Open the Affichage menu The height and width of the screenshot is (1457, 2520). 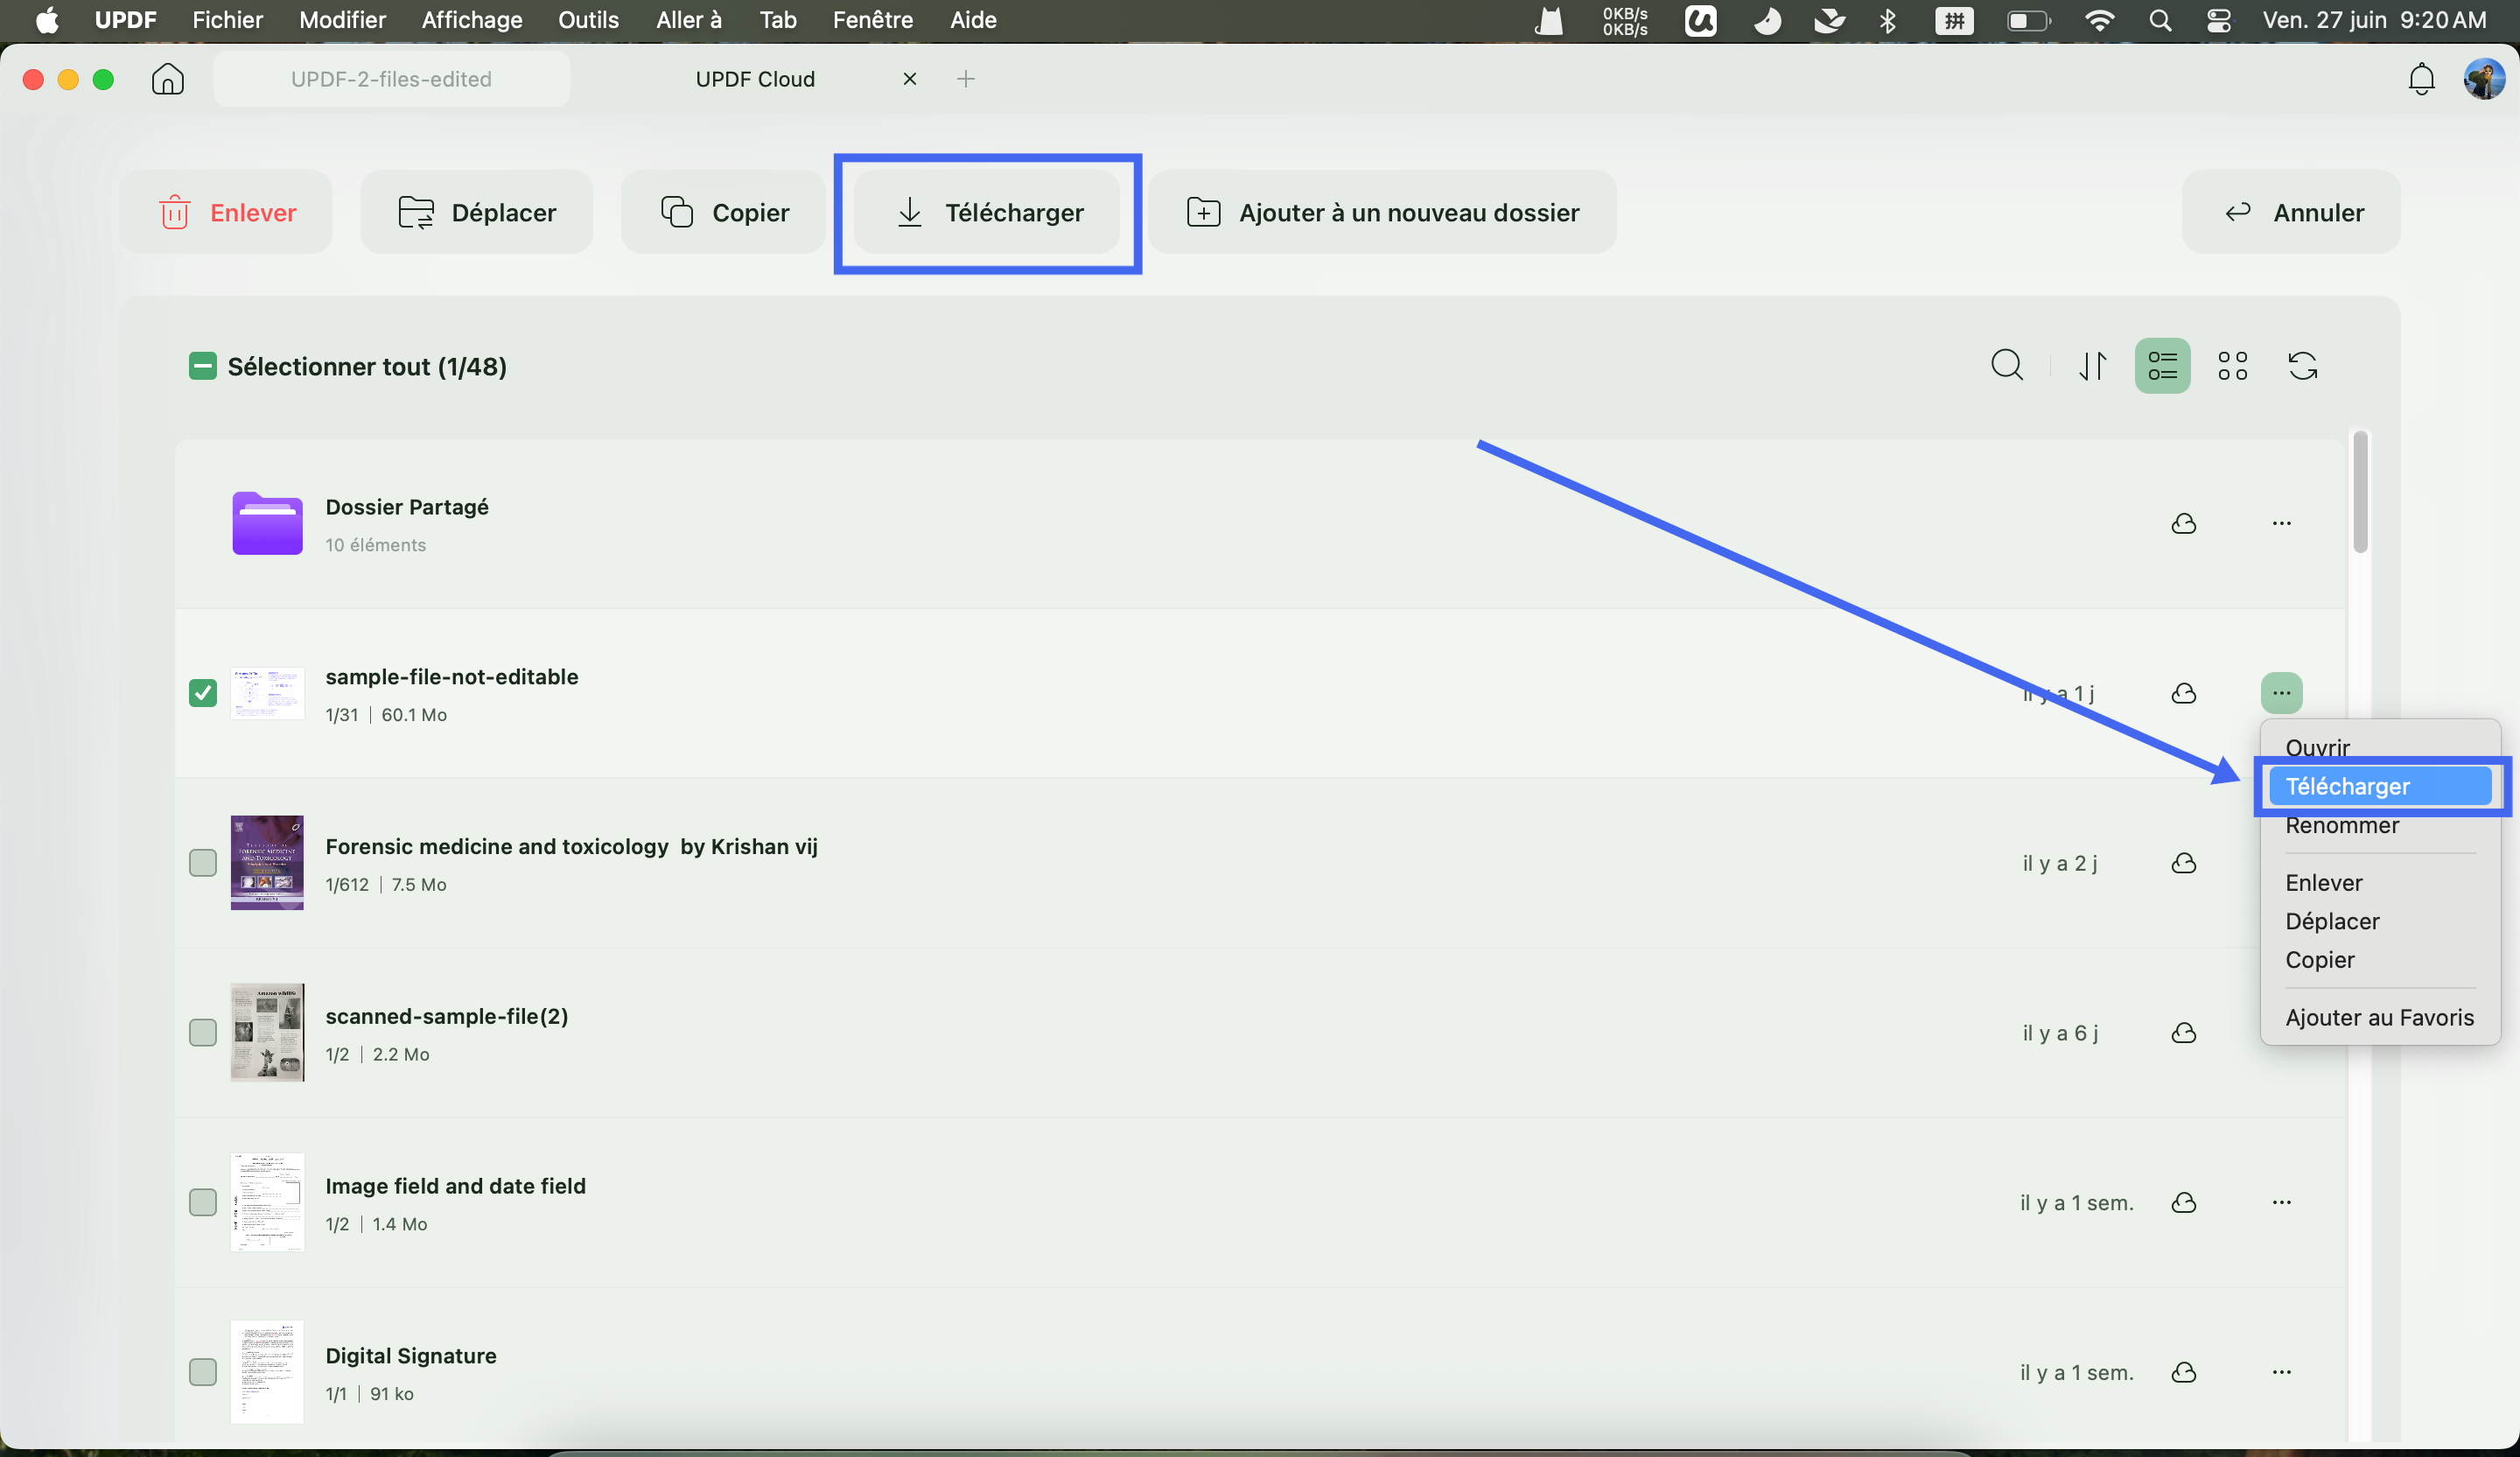[x=471, y=20]
